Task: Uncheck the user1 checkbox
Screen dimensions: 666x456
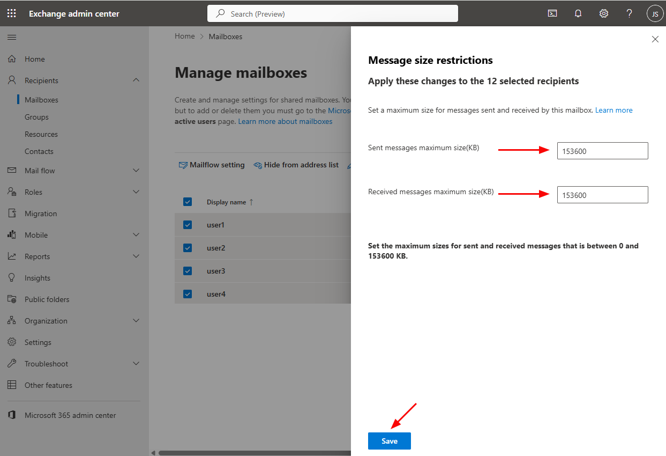Action: click(x=188, y=225)
